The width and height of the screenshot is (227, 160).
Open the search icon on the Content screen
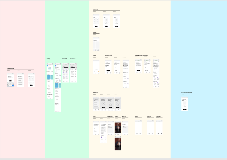point(68,65)
